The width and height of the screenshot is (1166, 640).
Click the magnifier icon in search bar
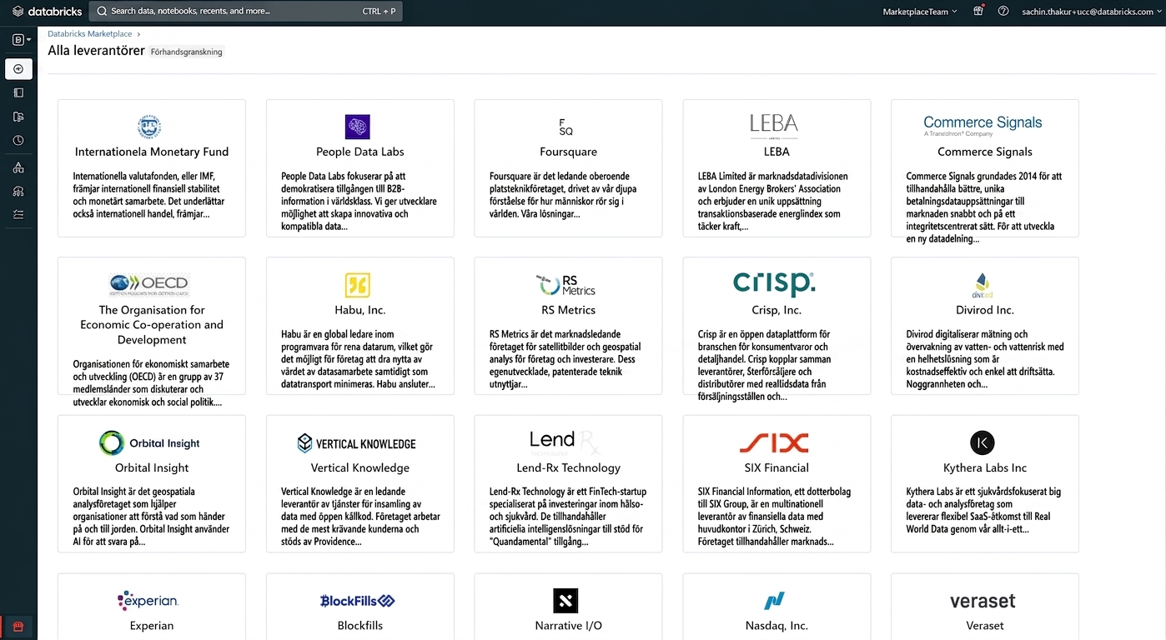pos(102,12)
